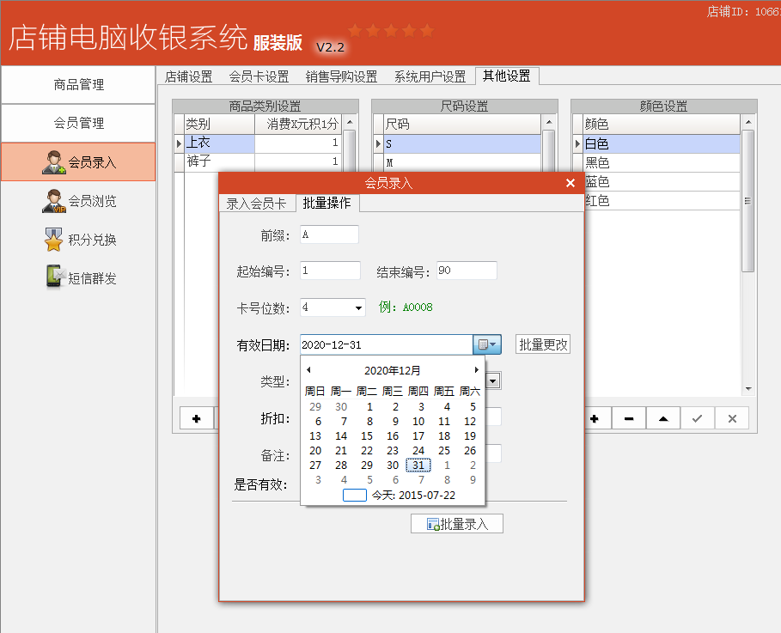
Task: Click the 尺码 column header
Action: (x=462, y=124)
